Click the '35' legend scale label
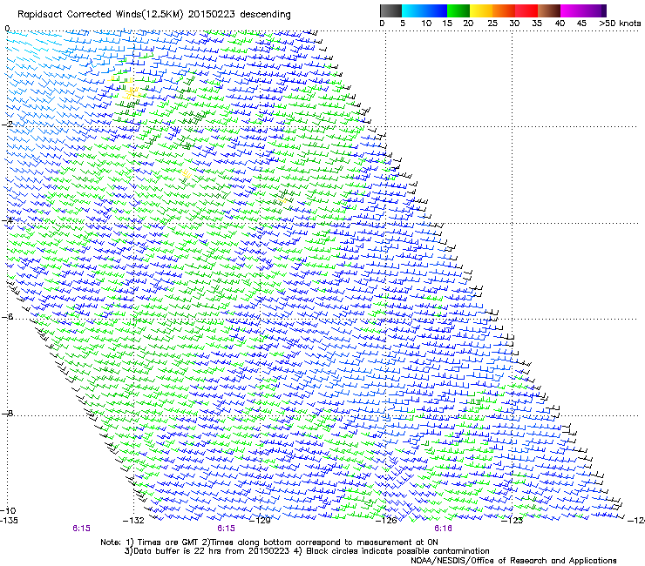The height and width of the screenshot is (566, 645). pyautogui.click(x=537, y=24)
